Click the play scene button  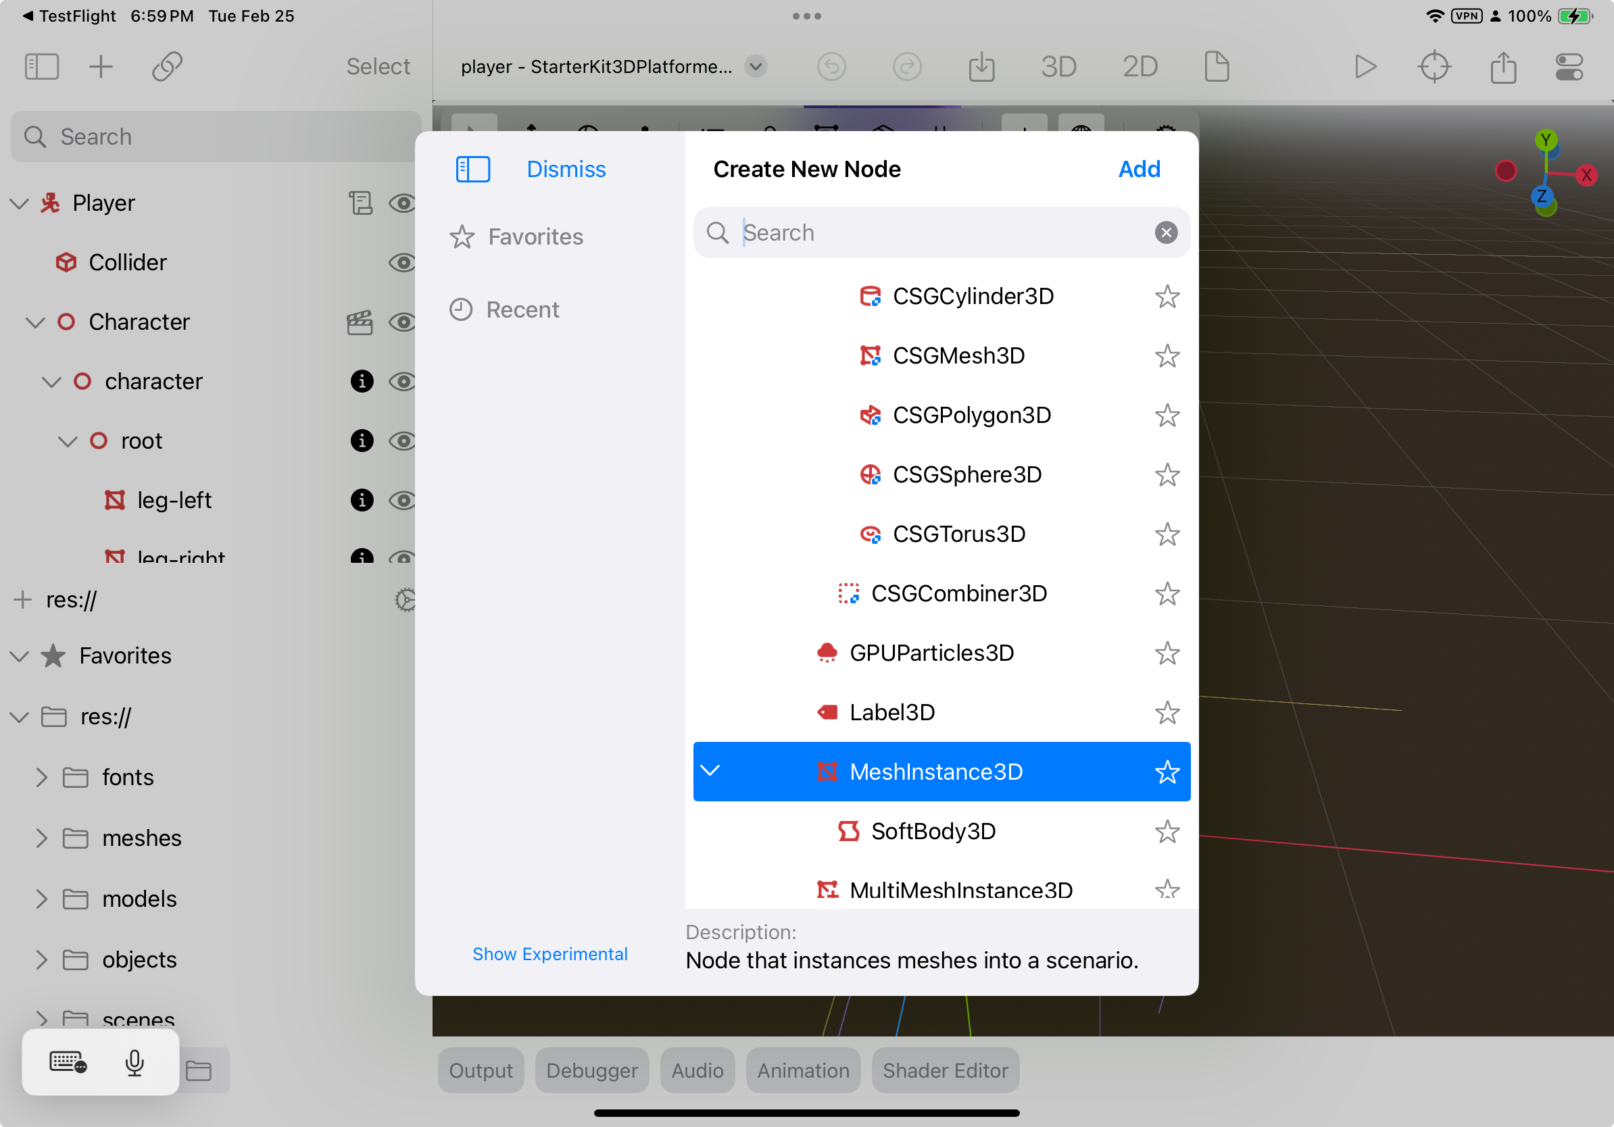pyautogui.click(x=1365, y=67)
